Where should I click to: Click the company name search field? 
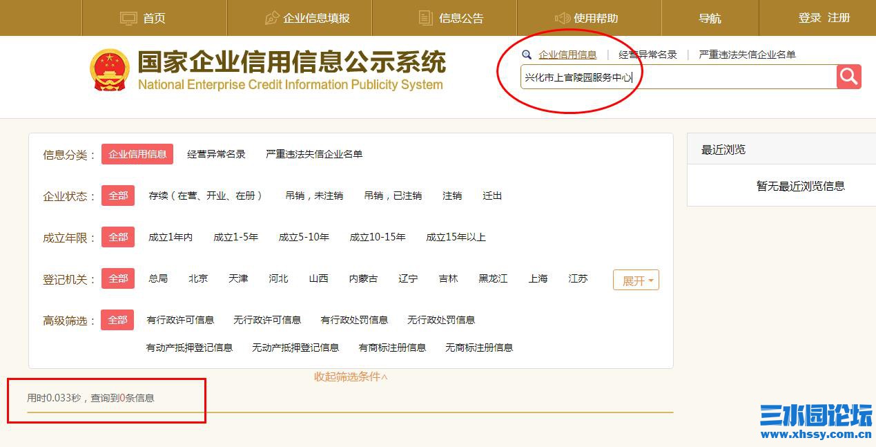[679, 77]
